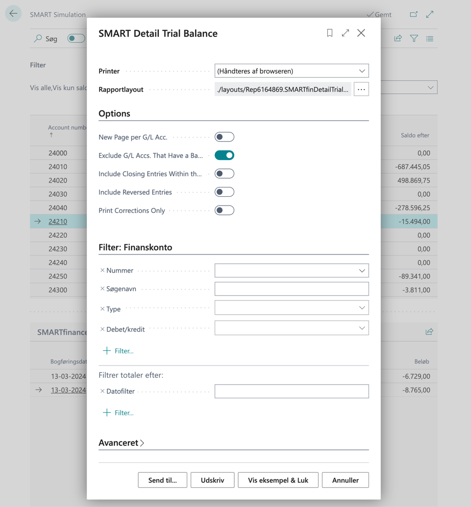The width and height of the screenshot is (471, 507).
Task: Click the Søgenavn input field
Action: [292, 289]
